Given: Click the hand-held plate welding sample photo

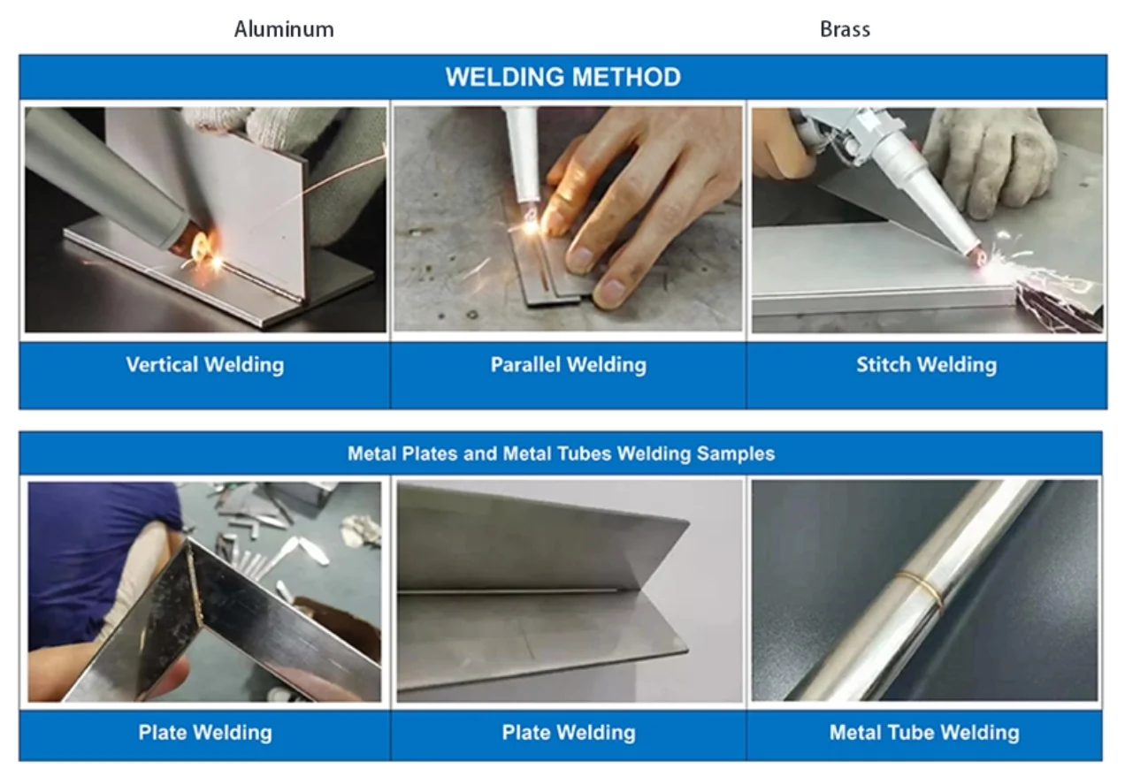Looking at the screenshot, I should pyautogui.click(x=204, y=591).
